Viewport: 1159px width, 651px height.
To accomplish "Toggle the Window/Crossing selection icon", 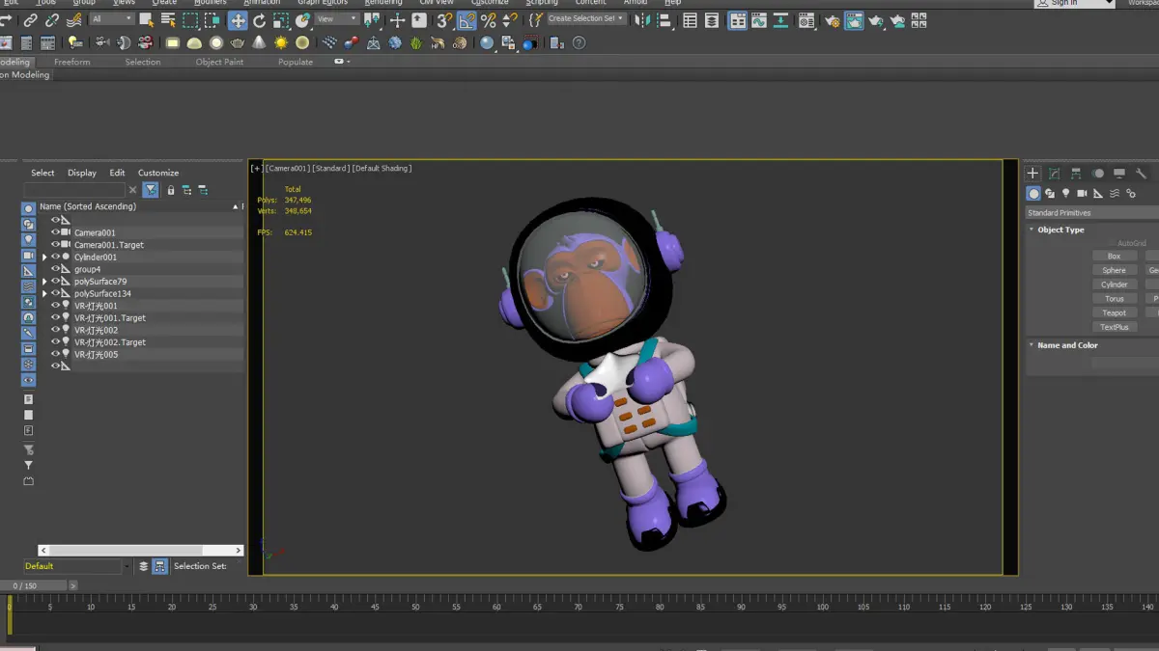I will (x=212, y=20).
